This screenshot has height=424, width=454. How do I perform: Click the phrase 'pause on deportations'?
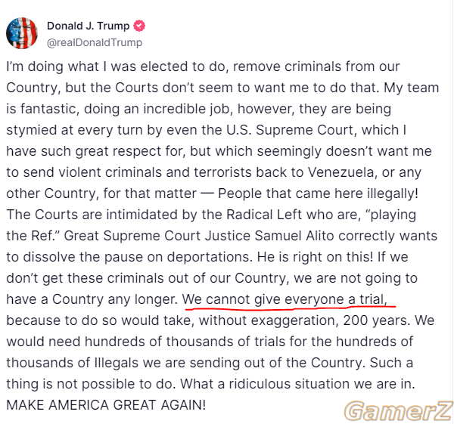(x=179, y=257)
